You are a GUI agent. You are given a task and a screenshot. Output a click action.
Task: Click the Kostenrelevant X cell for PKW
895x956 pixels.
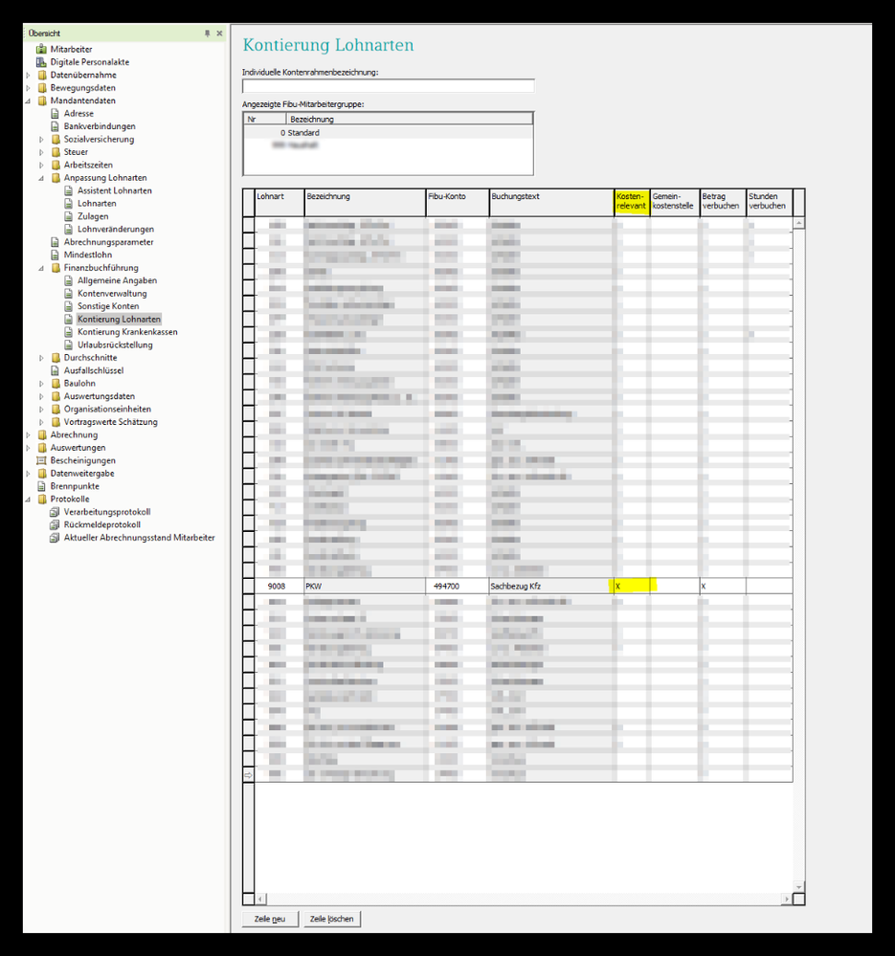point(631,586)
